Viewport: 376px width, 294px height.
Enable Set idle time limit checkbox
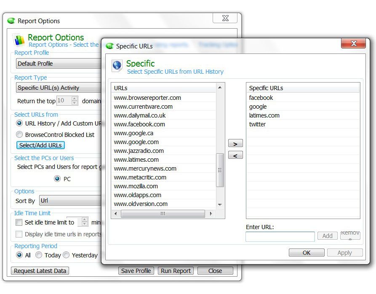[x=19, y=222]
